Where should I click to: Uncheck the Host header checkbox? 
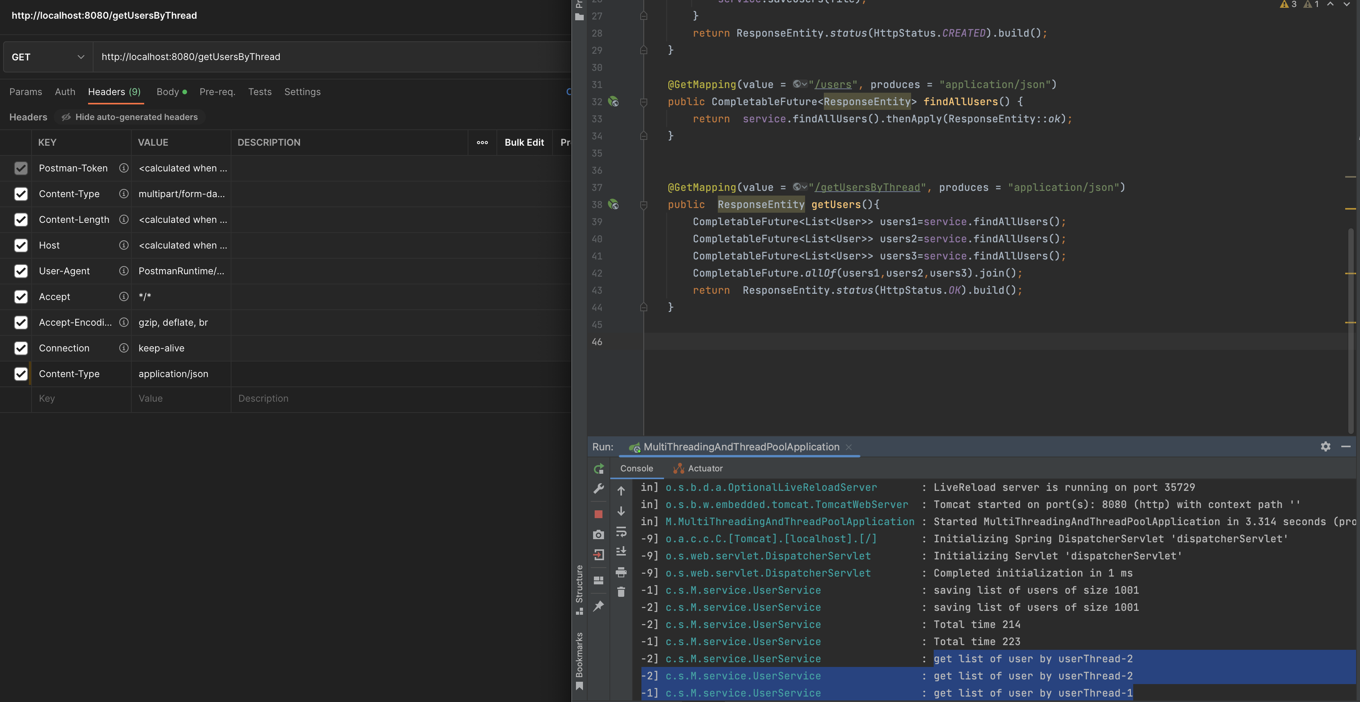(x=21, y=245)
